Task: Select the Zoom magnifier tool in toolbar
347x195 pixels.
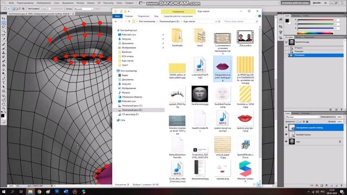Action: click(4, 108)
